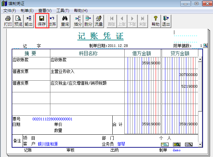Open the 文件(F) menu
Screen dimensions: 213x157
pos(10,11)
